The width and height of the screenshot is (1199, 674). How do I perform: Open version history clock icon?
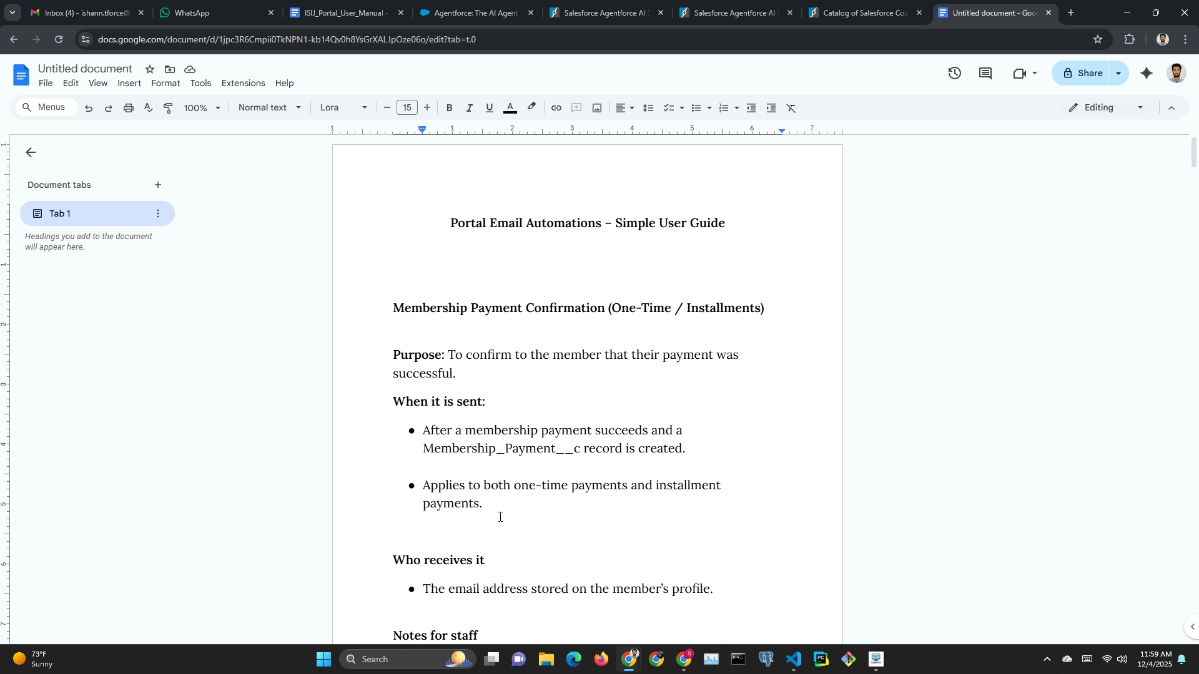954,74
